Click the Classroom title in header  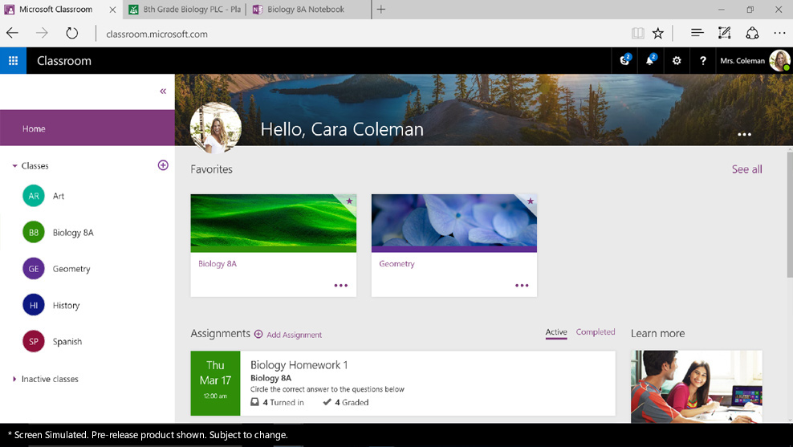64,61
